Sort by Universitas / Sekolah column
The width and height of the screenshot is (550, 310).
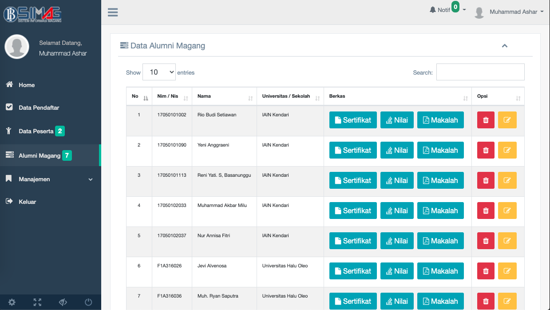click(x=290, y=96)
